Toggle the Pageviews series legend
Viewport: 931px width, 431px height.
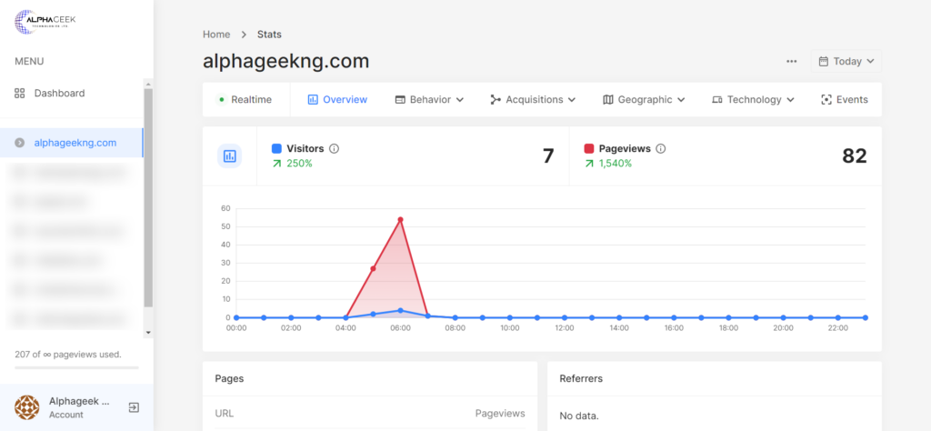(x=625, y=148)
